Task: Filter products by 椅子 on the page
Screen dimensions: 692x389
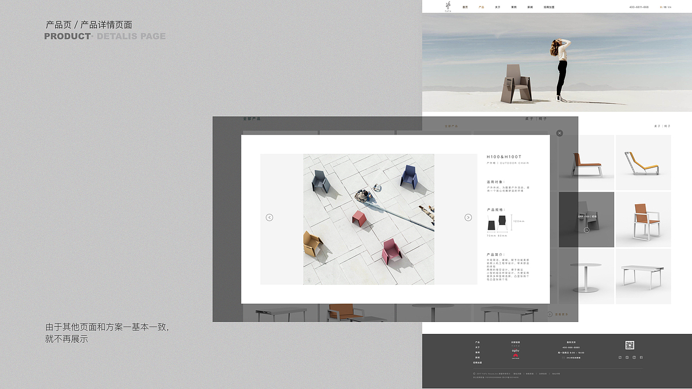Action: pos(668,126)
